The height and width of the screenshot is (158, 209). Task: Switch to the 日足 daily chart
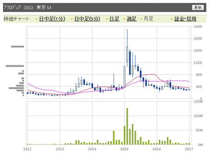(x=115, y=19)
